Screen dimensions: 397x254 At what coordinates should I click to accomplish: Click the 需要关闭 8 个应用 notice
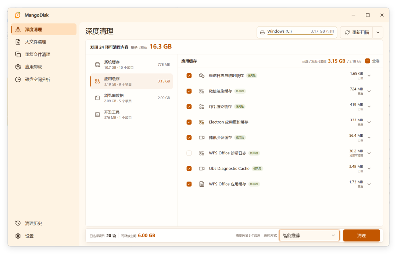248,236
